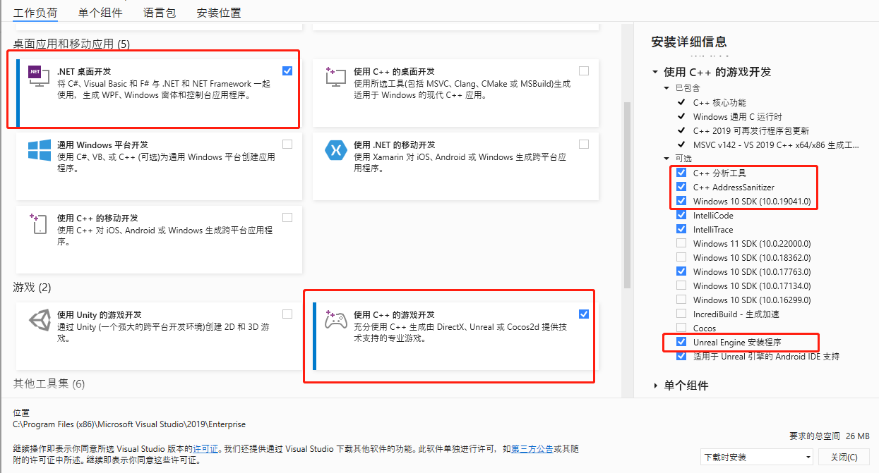This screenshot has width=879, height=473.
Task: Check the 使用 C++ 的桌面开发 workload checkbox
Action: coord(583,70)
